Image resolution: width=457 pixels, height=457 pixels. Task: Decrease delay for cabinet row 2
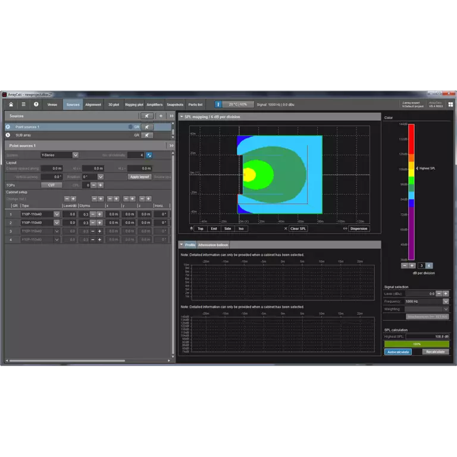point(93,223)
